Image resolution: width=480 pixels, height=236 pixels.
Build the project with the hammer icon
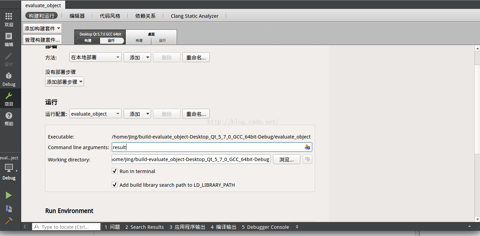click(x=9, y=221)
